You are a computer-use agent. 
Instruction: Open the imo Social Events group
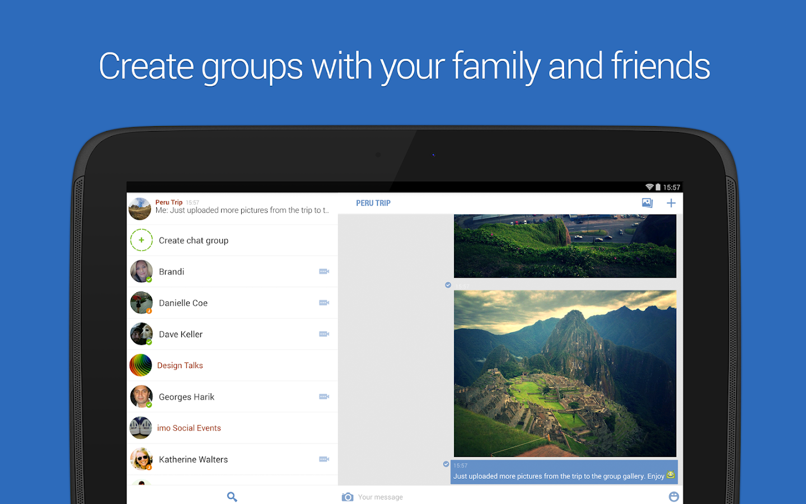coord(233,428)
